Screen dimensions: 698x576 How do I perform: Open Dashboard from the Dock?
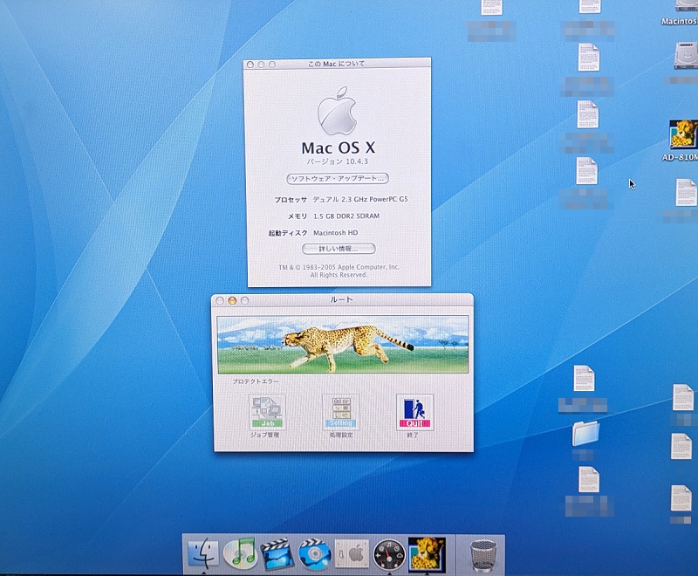pyautogui.click(x=389, y=555)
